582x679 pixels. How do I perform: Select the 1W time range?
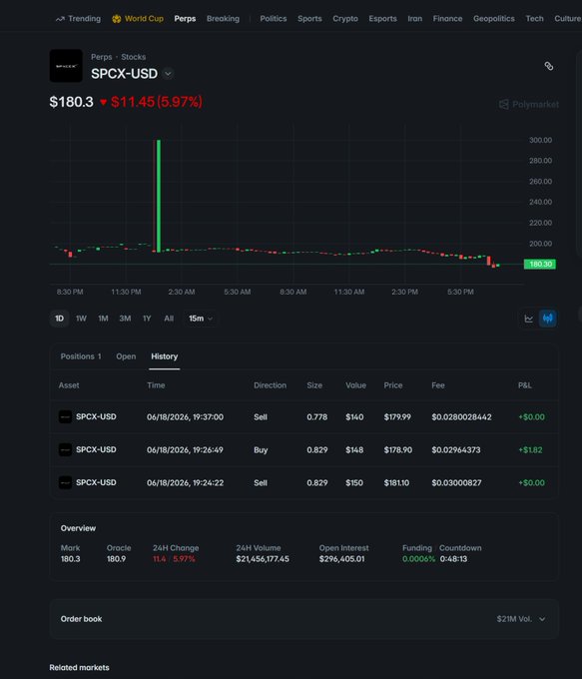click(x=81, y=319)
